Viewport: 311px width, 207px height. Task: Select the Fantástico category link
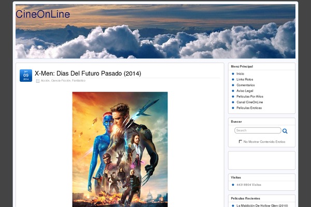click(79, 81)
